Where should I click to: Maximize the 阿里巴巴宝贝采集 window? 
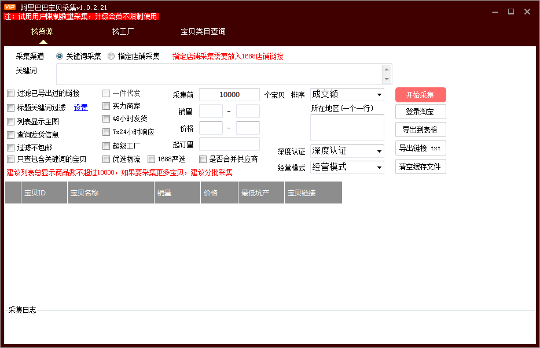[511, 12]
